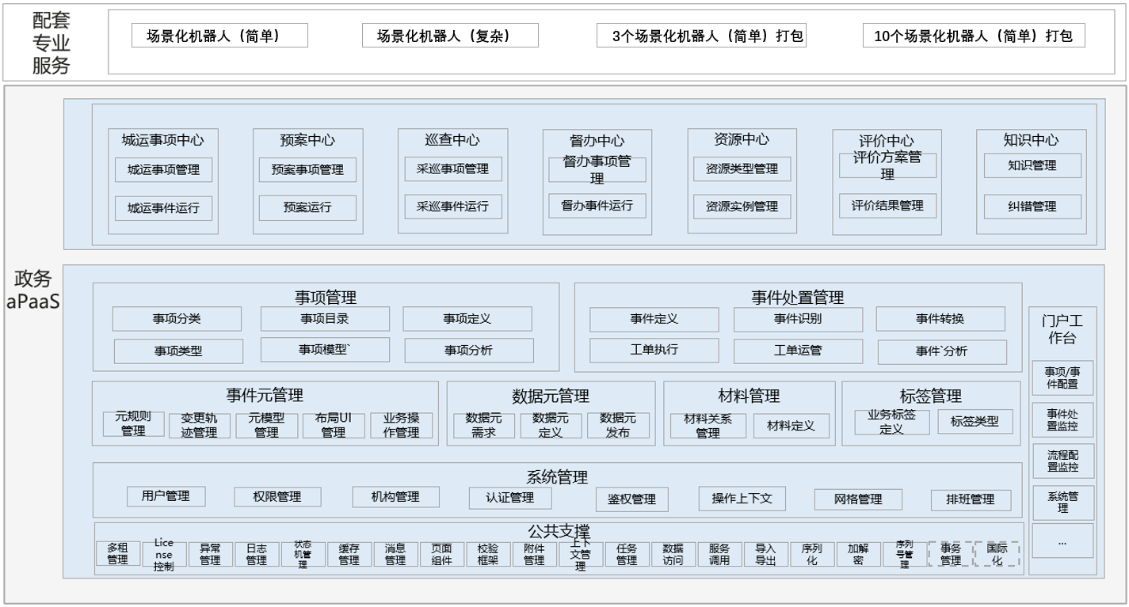Select the 操作上下文 box
This screenshot has height=607, width=1129.
click(742, 499)
